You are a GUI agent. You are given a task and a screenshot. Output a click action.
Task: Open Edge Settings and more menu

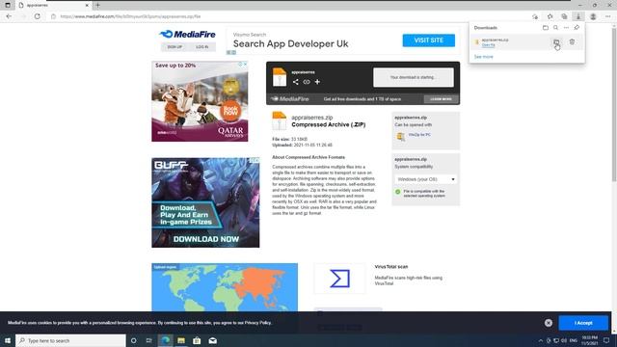tap(608, 16)
